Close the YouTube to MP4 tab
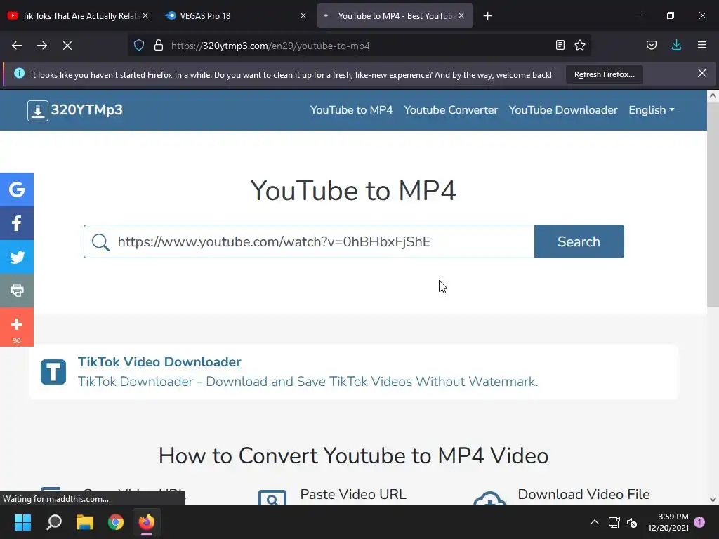The height and width of the screenshot is (539, 719). 461,16
